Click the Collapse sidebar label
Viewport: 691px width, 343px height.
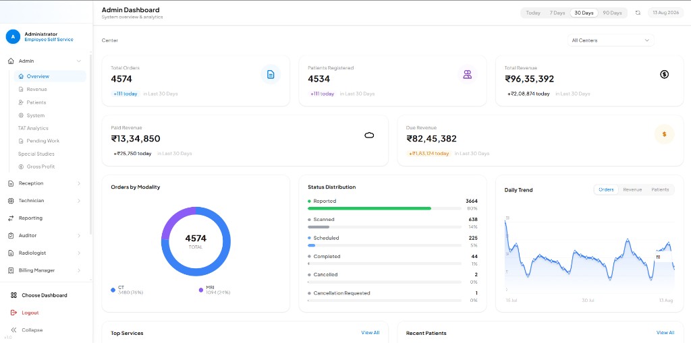(x=32, y=330)
